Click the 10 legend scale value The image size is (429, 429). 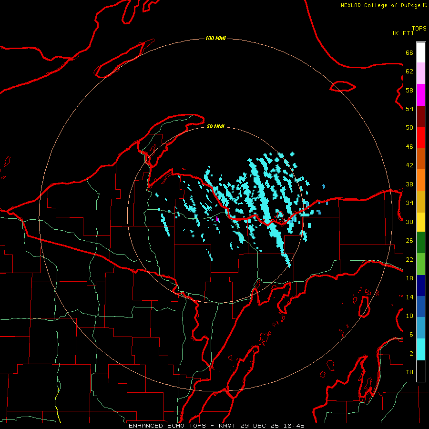(409, 316)
